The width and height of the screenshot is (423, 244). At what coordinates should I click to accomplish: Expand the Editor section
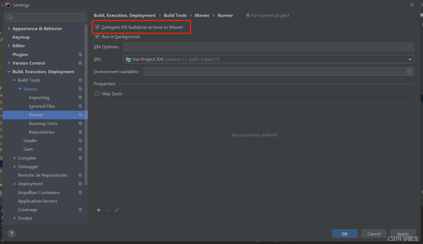pos(9,46)
